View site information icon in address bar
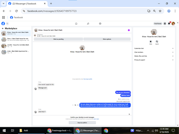 [24, 11]
